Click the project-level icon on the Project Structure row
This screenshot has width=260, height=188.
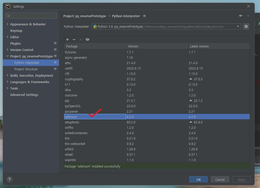tap(55, 69)
